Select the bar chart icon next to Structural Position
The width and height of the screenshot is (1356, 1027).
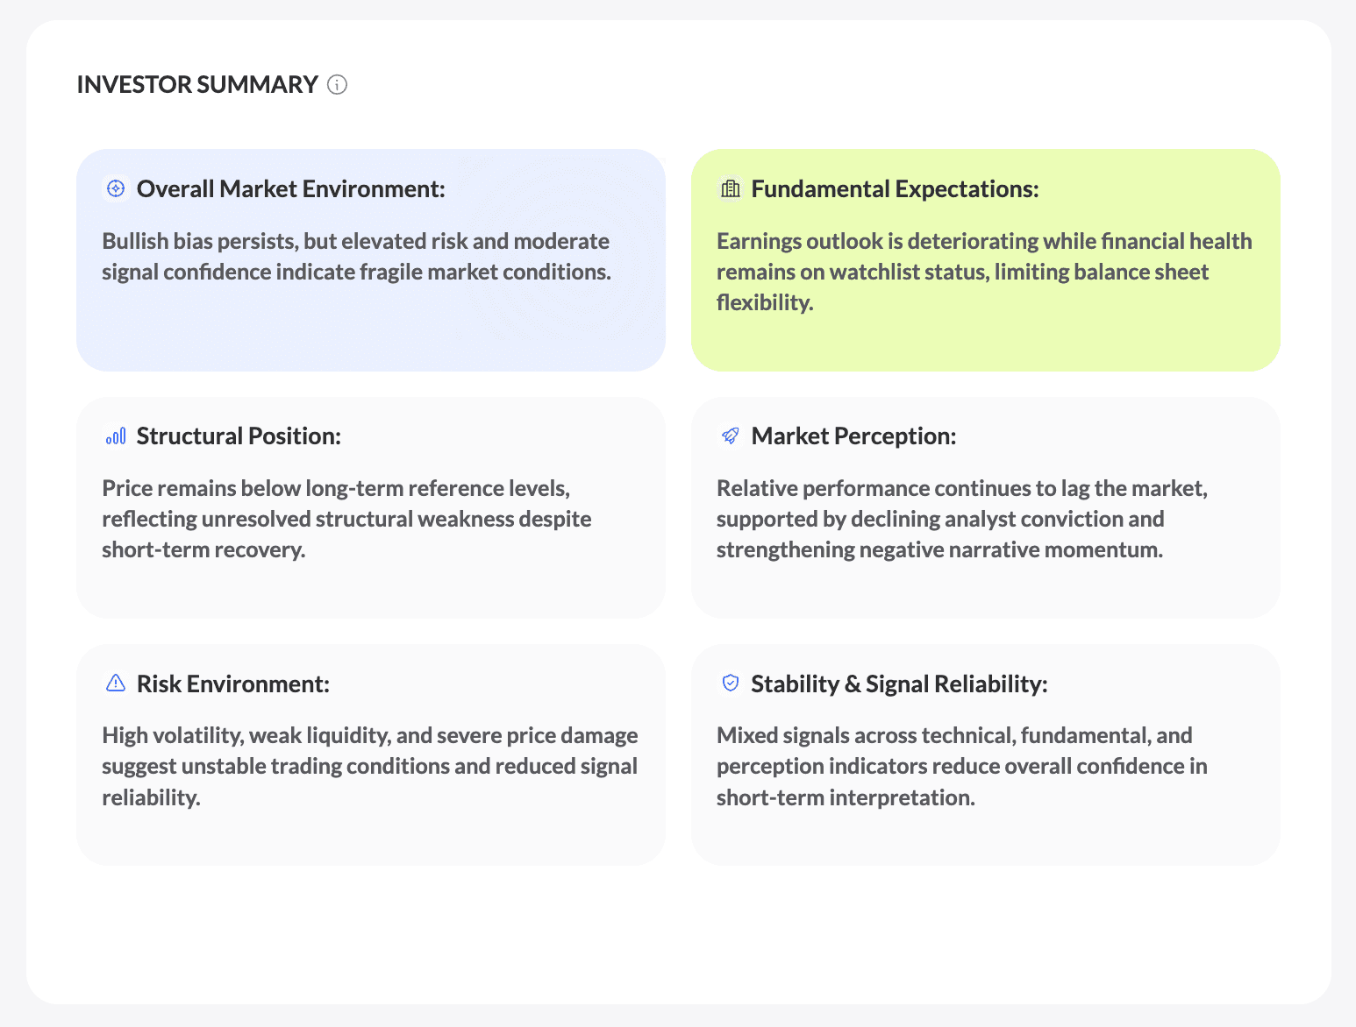tap(115, 436)
